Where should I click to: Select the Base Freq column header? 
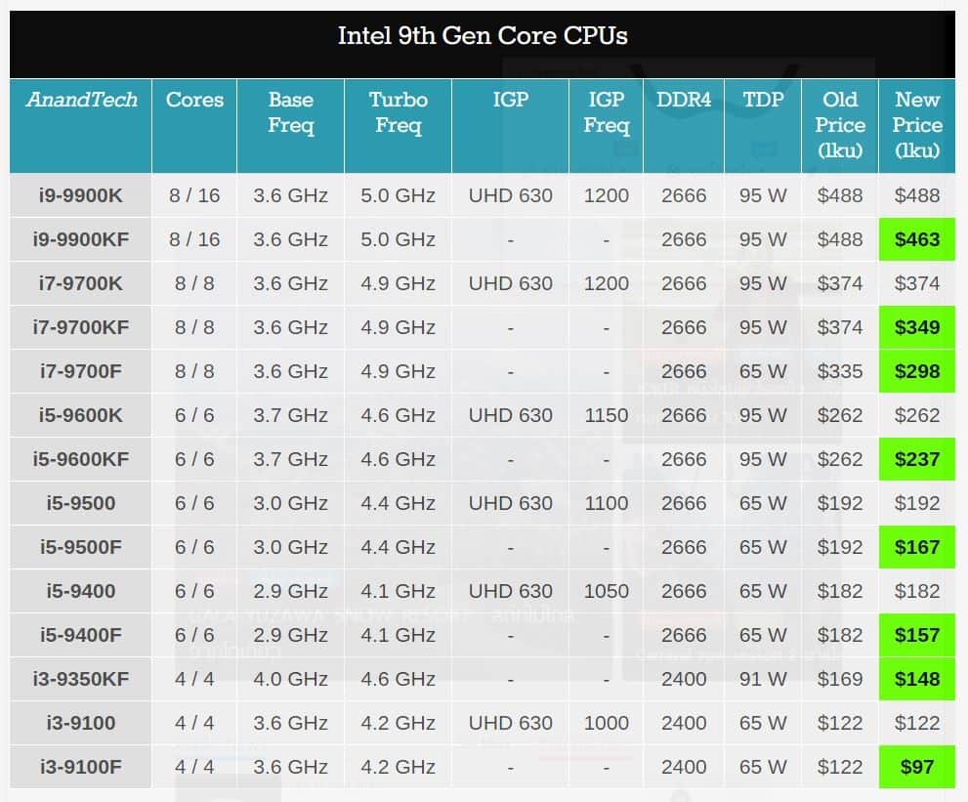pyautogui.click(x=290, y=112)
